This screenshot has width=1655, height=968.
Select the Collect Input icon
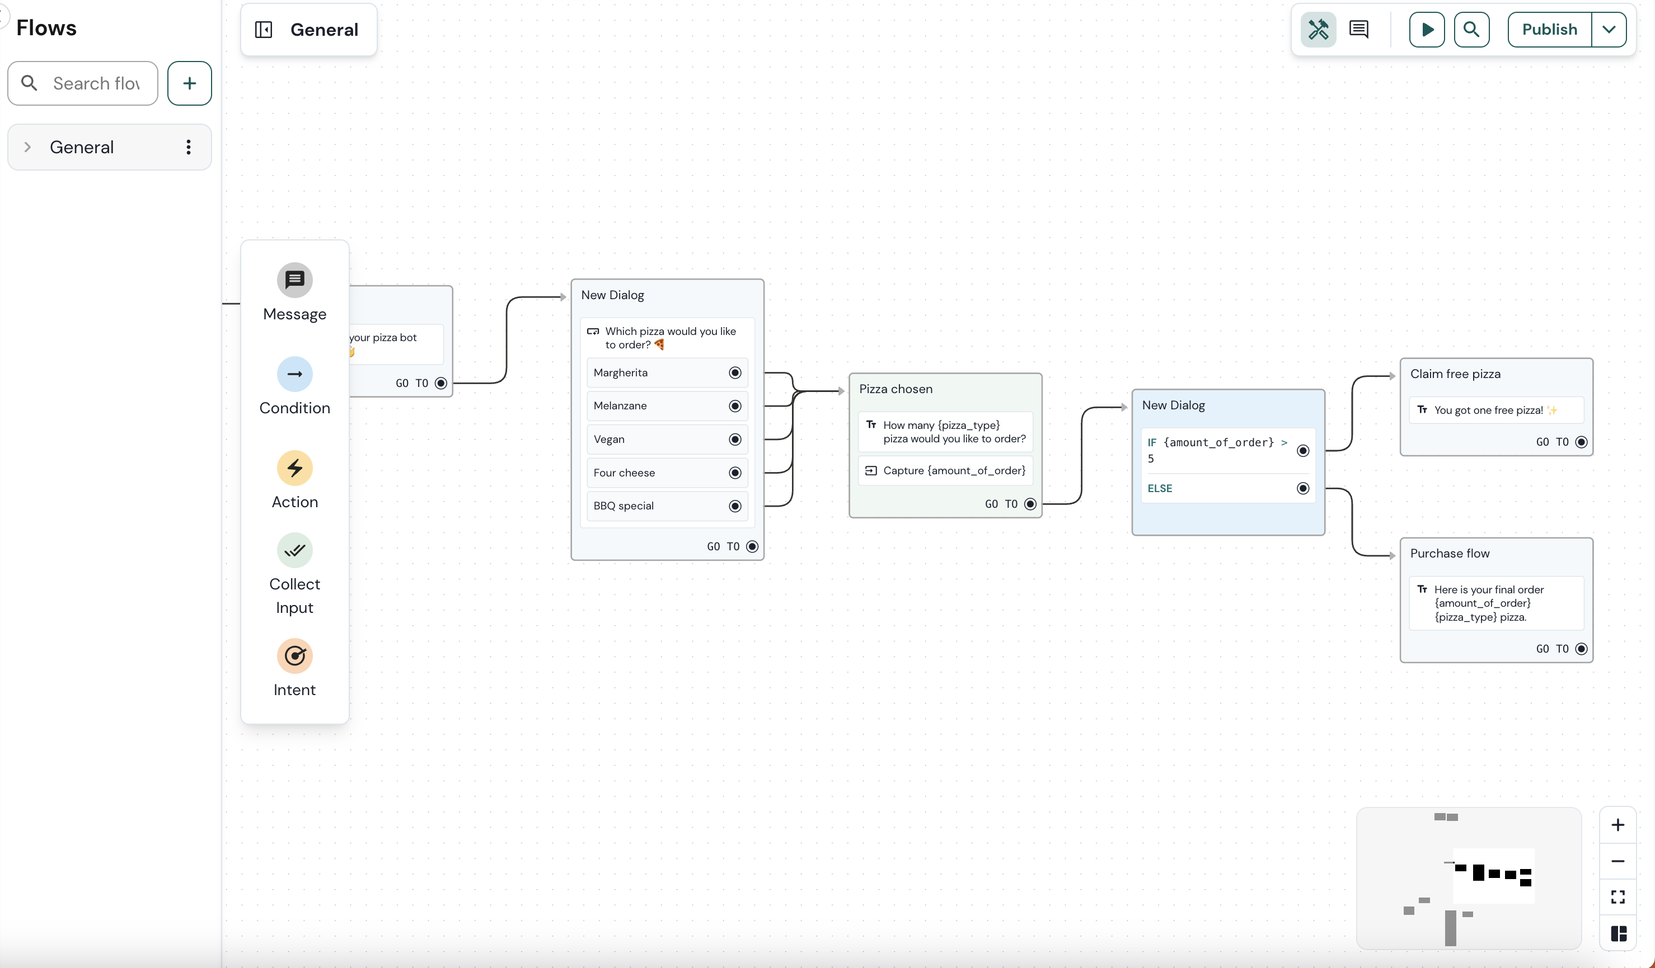pyautogui.click(x=294, y=551)
